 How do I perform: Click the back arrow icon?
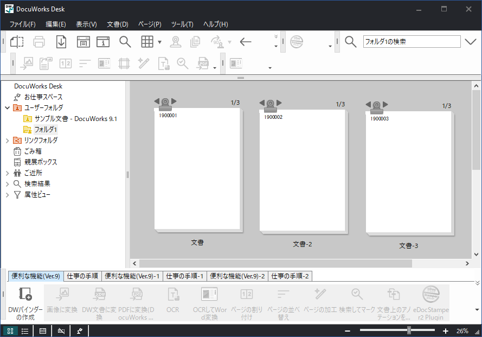246,42
